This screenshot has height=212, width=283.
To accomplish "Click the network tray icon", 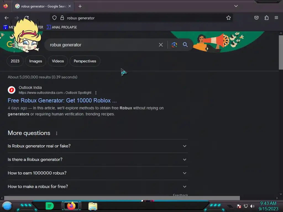I will tap(246, 206).
